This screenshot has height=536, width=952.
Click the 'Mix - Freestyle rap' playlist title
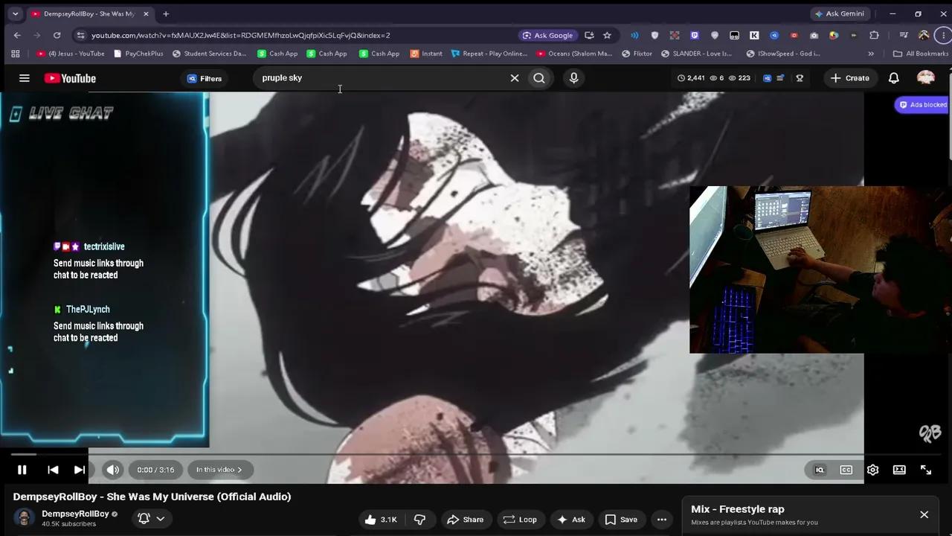pyautogui.click(x=737, y=509)
